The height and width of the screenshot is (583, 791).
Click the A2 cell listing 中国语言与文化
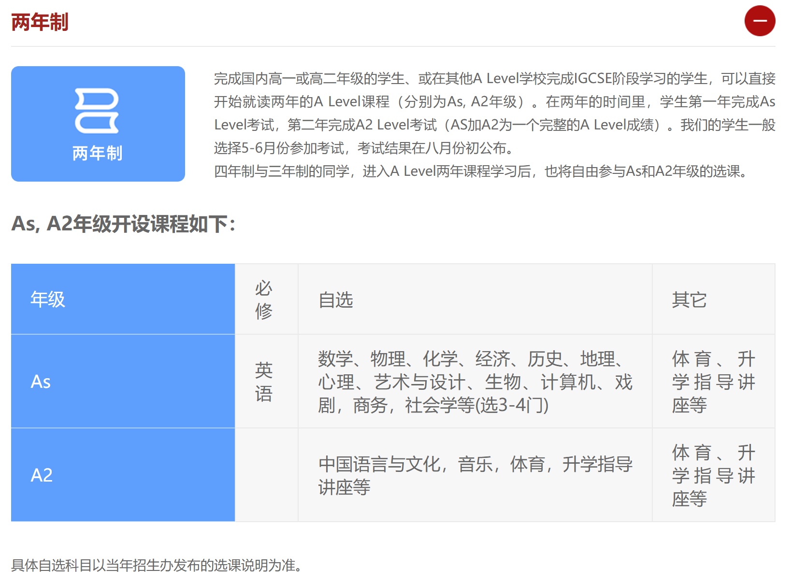pyautogui.click(x=475, y=475)
